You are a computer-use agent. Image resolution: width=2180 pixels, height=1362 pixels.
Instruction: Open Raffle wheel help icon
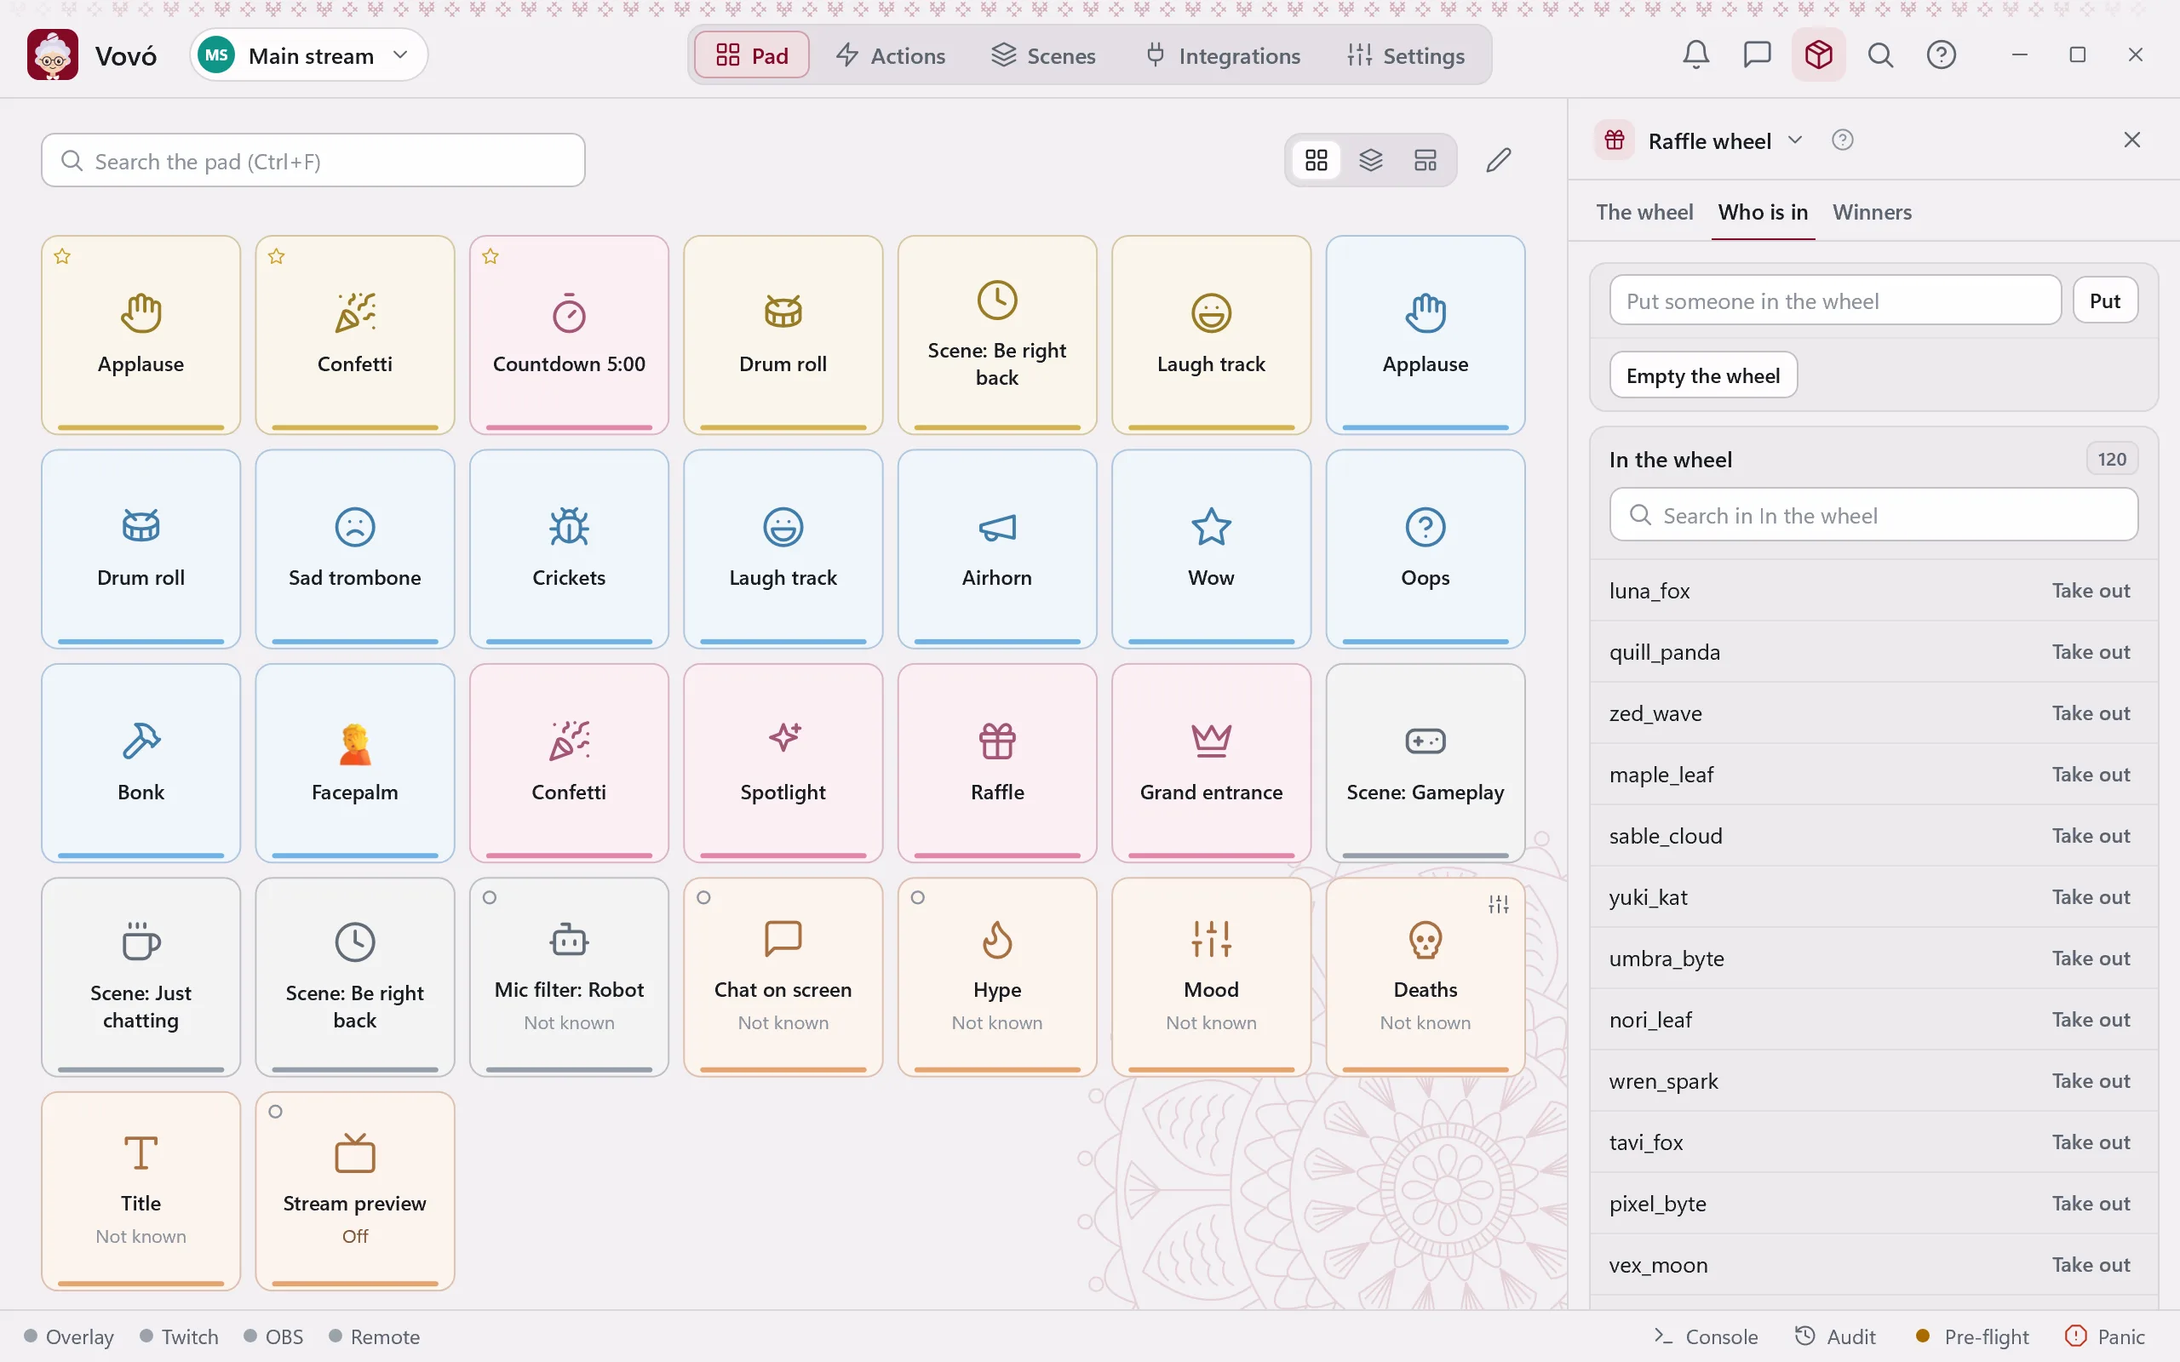point(1842,140)
